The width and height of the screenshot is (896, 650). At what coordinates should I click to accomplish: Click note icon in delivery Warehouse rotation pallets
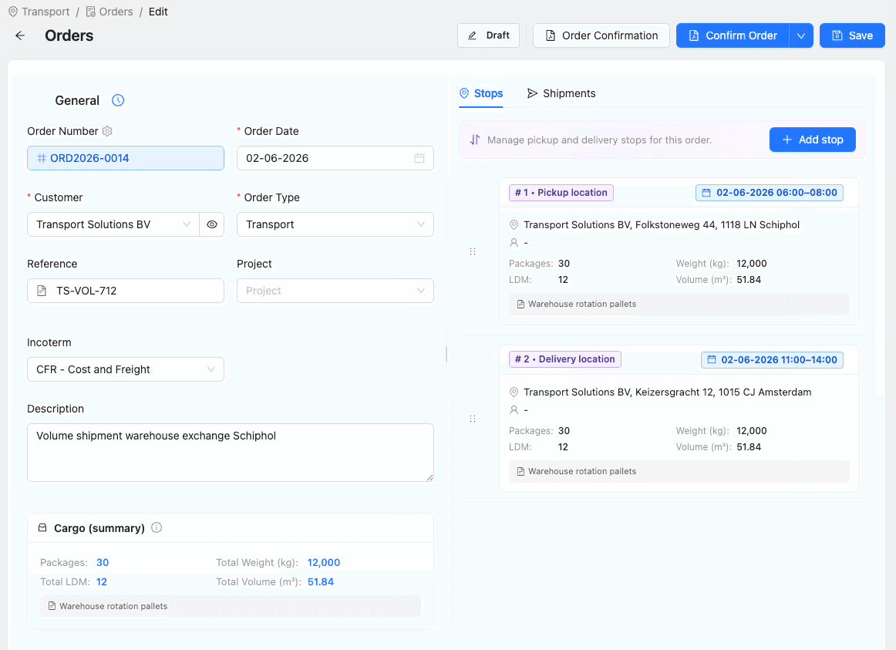(520, 472)
